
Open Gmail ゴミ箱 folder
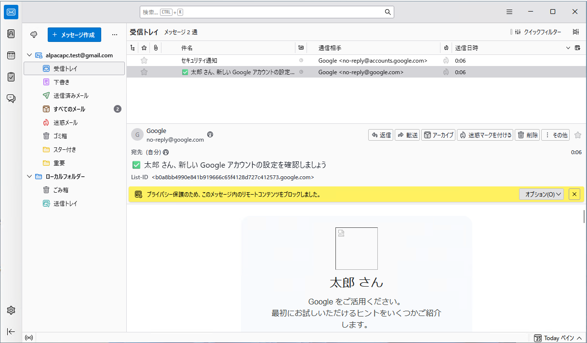click(x=74, y=136)
